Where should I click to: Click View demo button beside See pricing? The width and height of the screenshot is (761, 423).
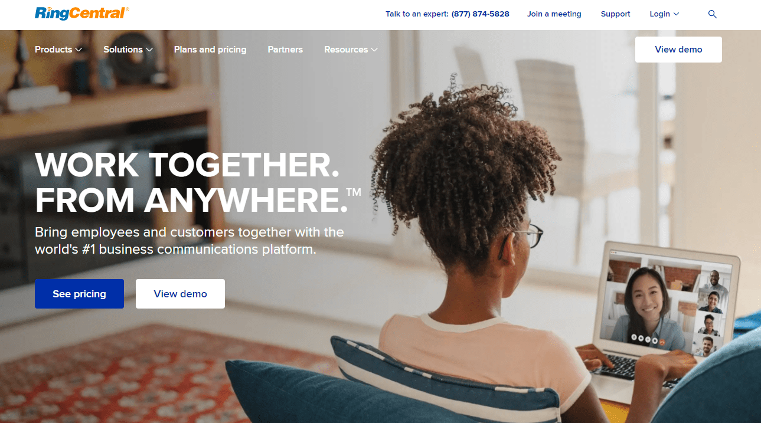(x=180, y=294)
